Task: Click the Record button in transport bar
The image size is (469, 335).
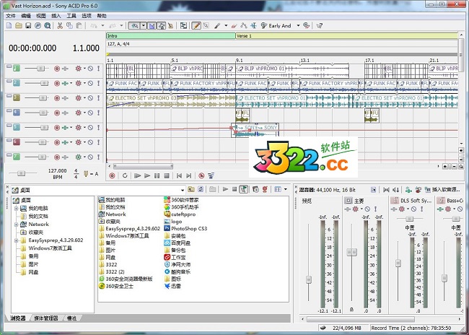Action: pos(112,175)
